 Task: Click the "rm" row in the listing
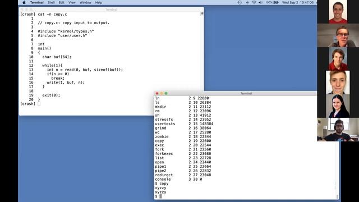[183, 111]
